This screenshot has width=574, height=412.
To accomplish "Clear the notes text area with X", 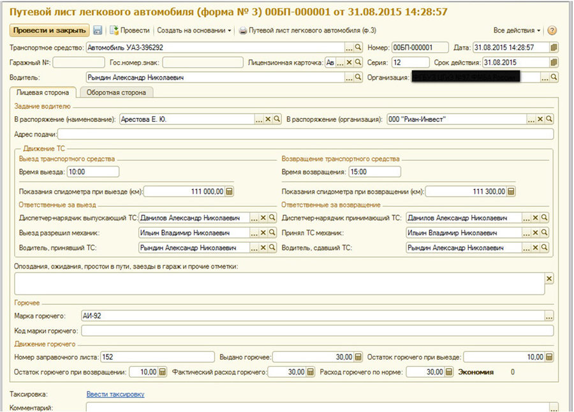I will pos(548,278).
